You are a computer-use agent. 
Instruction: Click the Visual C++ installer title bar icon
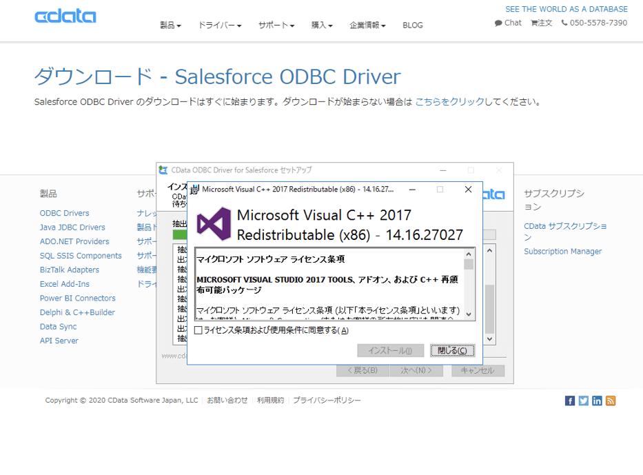(194, 190)
